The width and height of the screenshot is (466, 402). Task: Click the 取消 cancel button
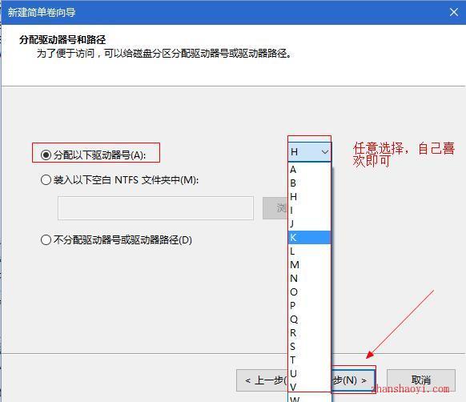[x=421, y=380]
